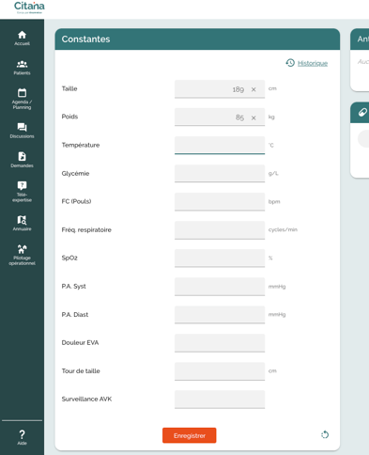Open the Historique link
Viewport: 369px width, 455px height.
313,63
